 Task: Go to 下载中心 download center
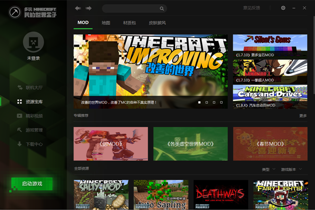pos(33,144)
